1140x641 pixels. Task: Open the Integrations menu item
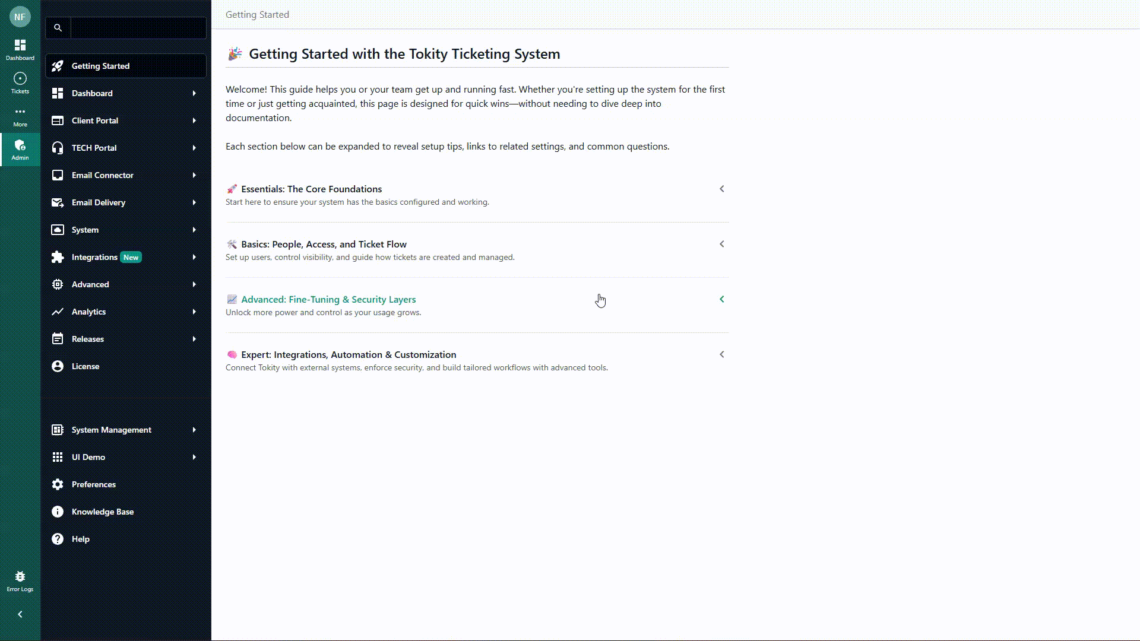pos(94,257)
